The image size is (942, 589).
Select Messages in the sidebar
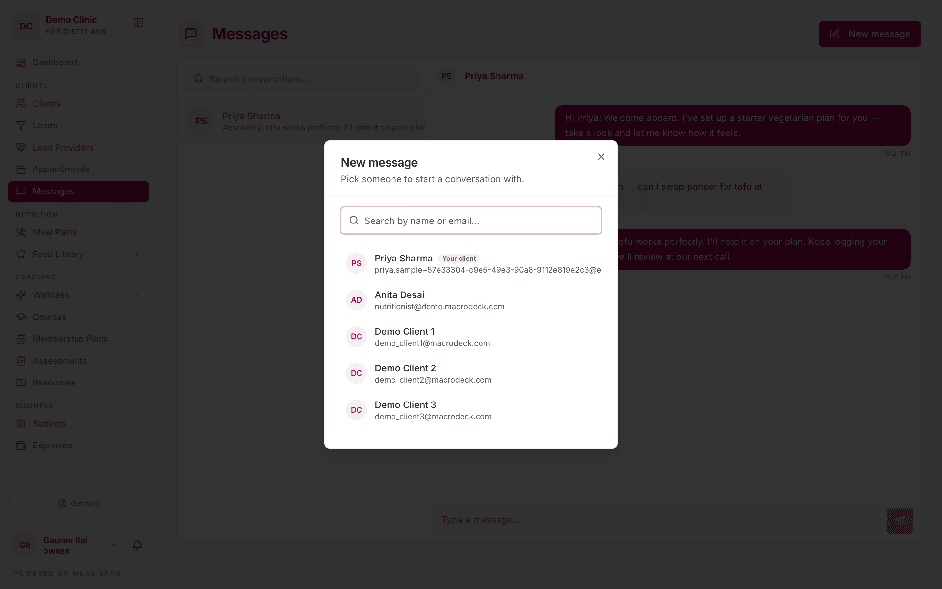[x=78, y=191]
